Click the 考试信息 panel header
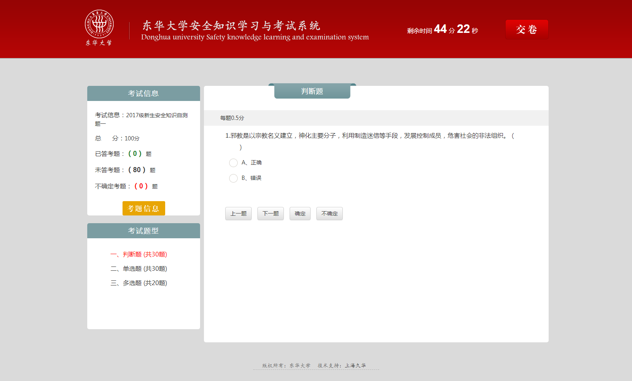632x381 pixels. (143, 94)
